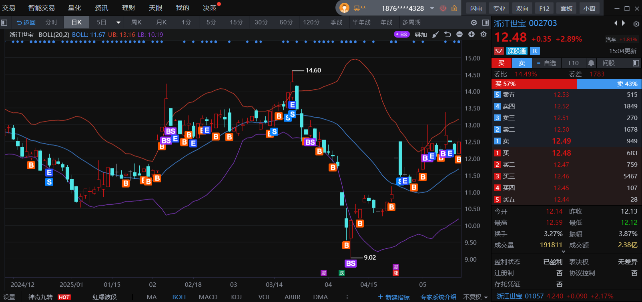Click the blue 卖 43% ratio bar

[x=609, y=84]
